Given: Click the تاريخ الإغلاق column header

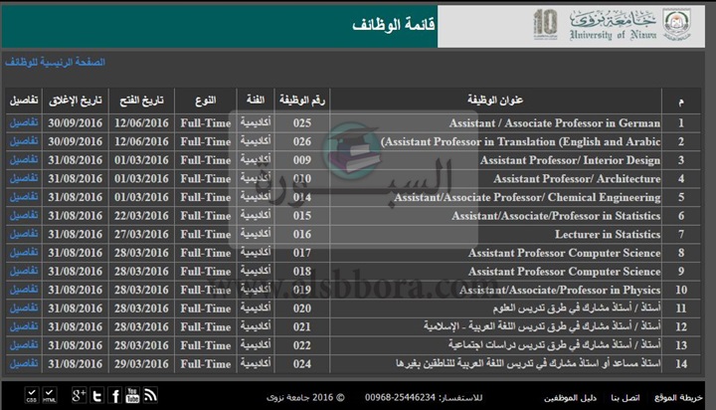Looking at the screenshot, I should (78, 102).
